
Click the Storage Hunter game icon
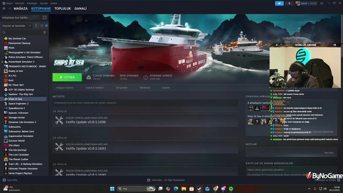coord(6,117)
